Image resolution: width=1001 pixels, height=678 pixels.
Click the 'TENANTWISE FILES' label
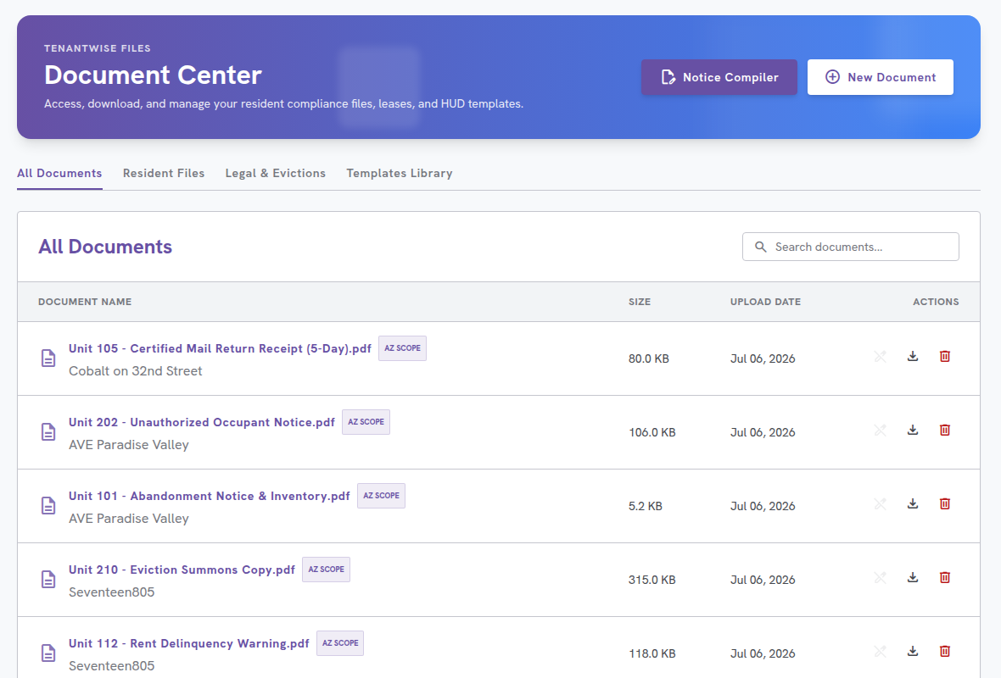point(98,48)
